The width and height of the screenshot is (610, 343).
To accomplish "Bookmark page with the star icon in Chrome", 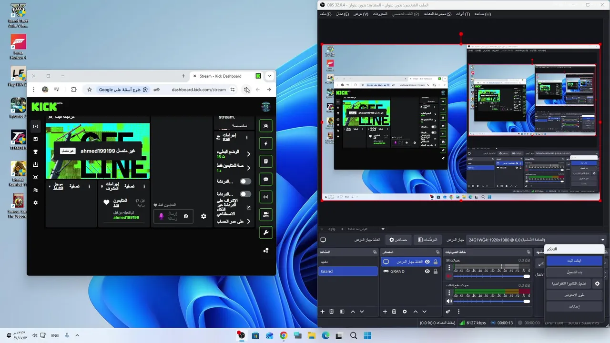I will tap(89, 89).
